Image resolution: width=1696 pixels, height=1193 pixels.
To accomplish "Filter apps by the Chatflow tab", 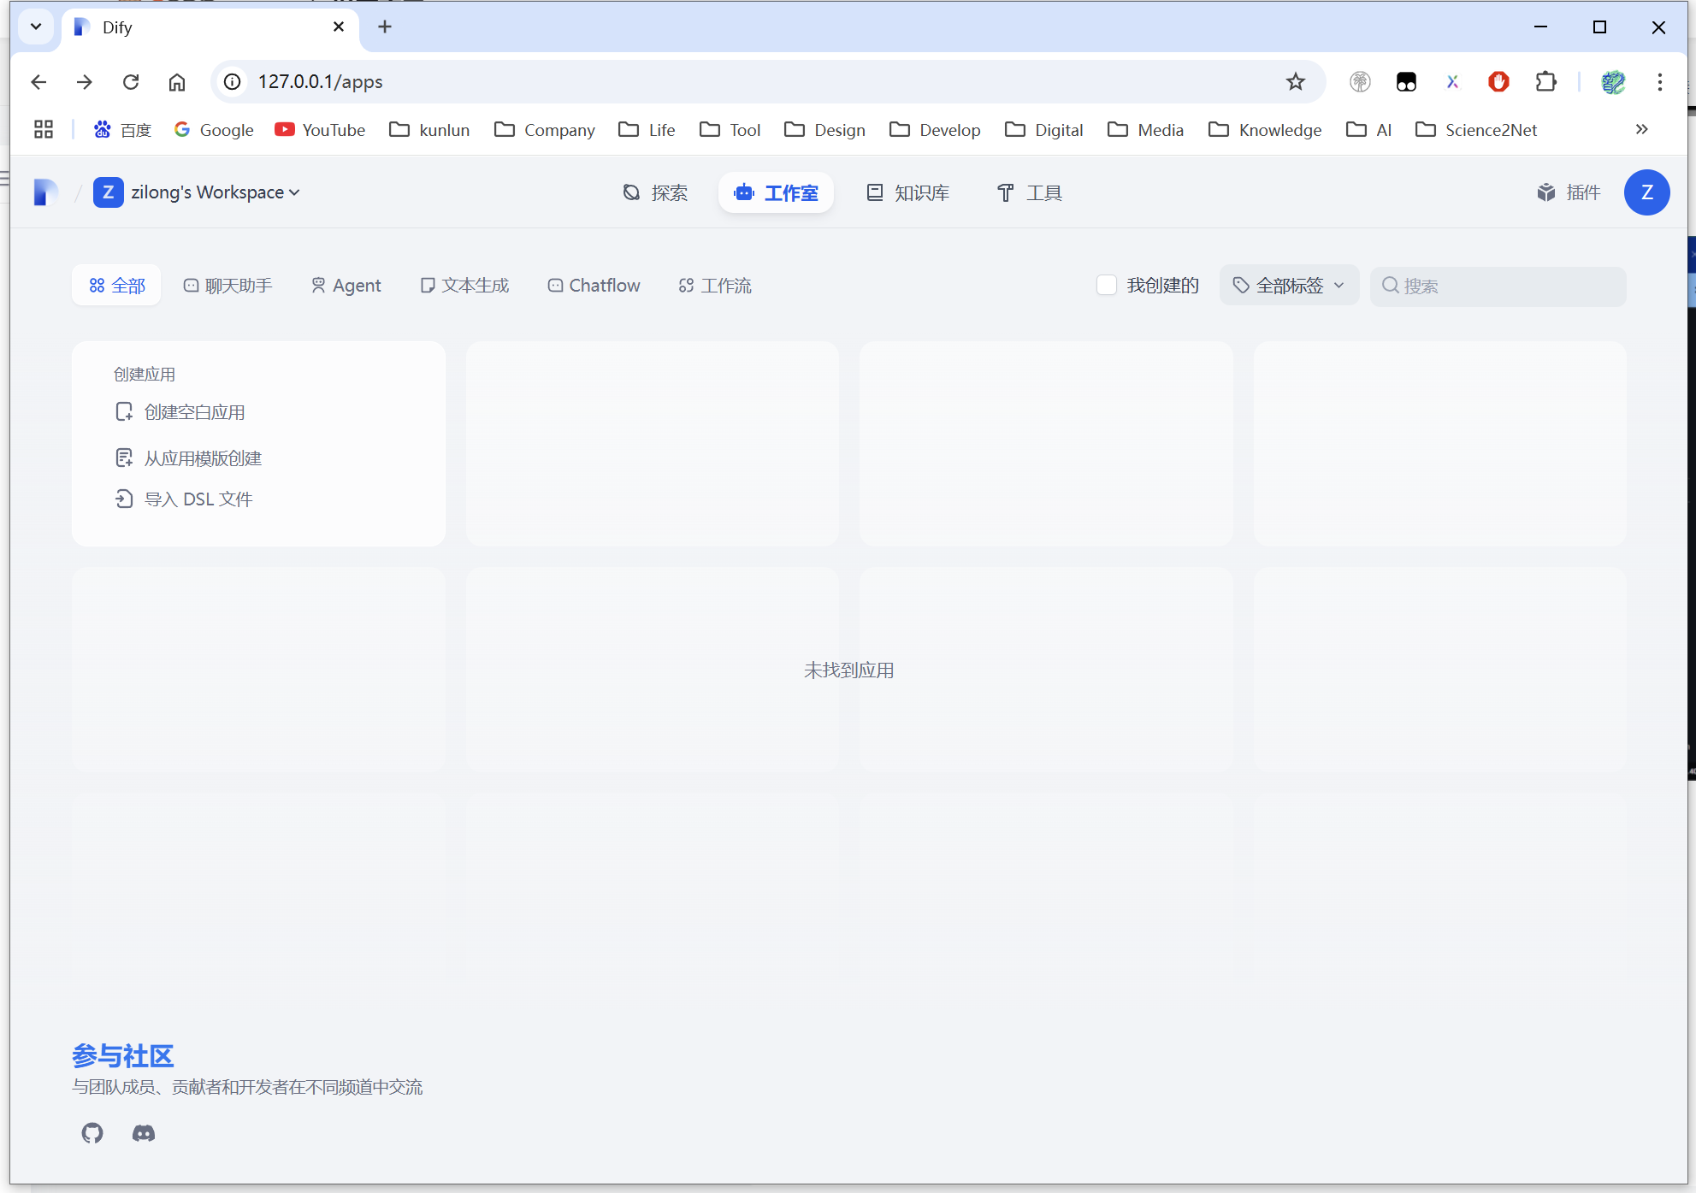I will pos(594,286).
